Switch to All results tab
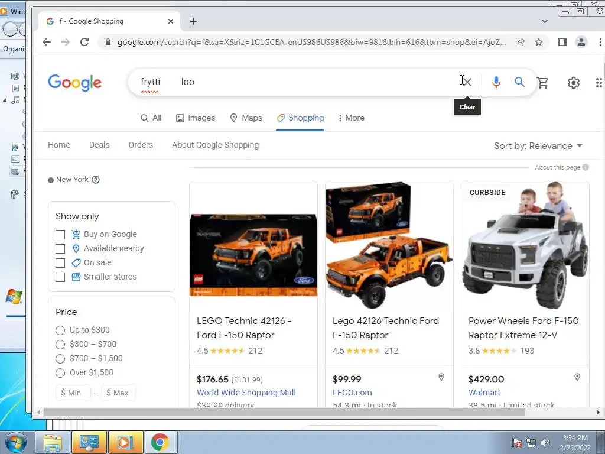Screen dimensions: 605x454 tap(151, 118)
